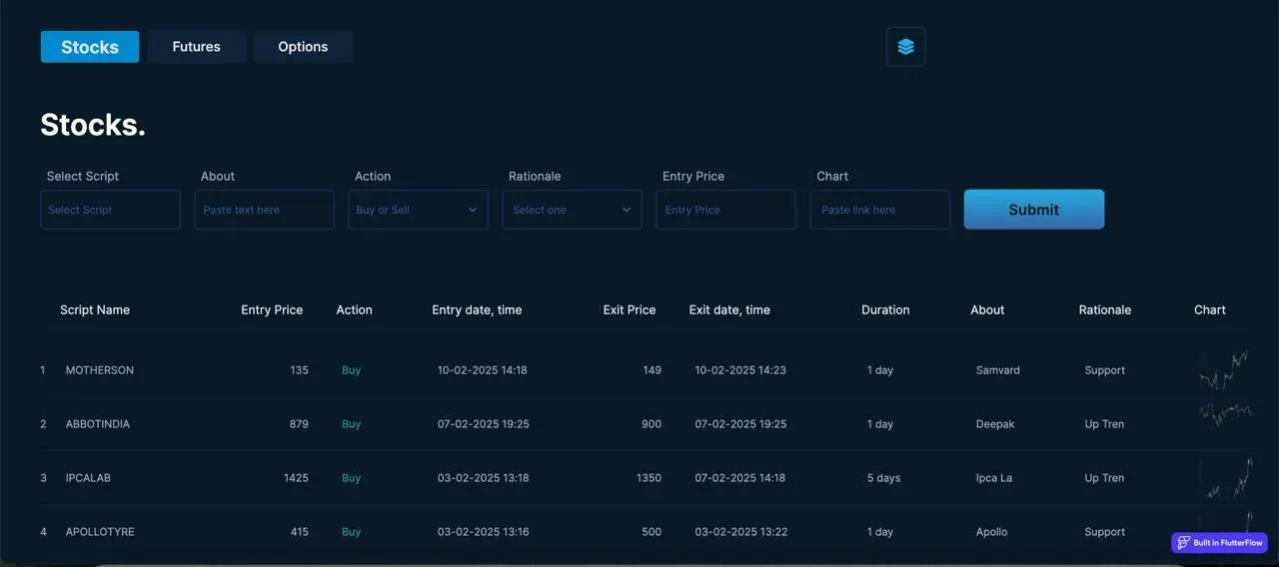Focus the About Paste text here field
This screenshot has width=1279, height=567.
[x=264, y=210]
